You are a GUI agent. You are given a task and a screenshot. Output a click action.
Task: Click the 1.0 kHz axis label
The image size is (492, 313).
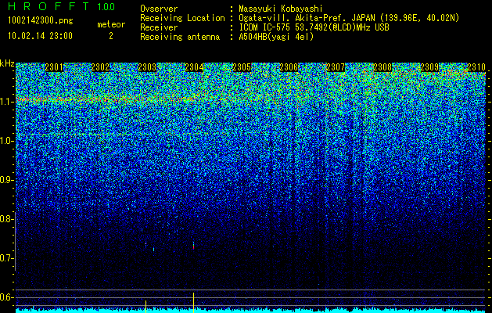(x=6, y=141)
